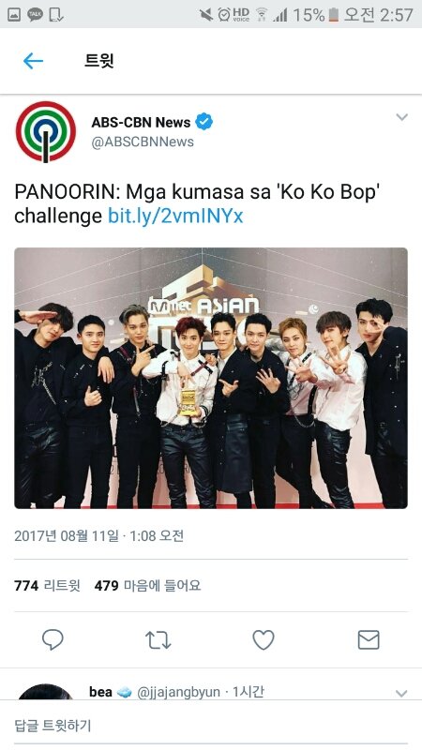View the 774 리트윗 list
The image size is (422, 750).
47,585
